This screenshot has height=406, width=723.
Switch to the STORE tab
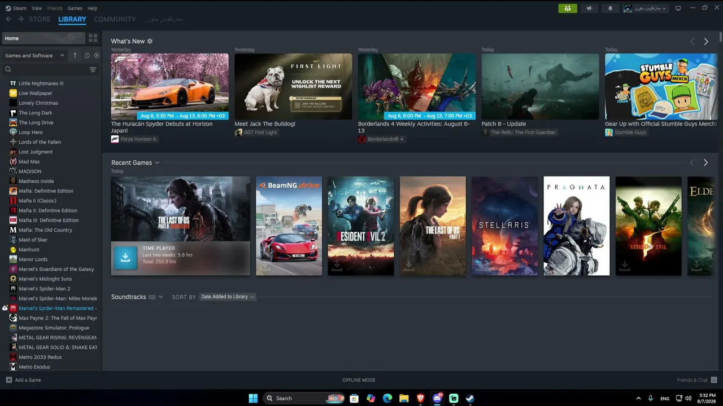click(40, 19)
